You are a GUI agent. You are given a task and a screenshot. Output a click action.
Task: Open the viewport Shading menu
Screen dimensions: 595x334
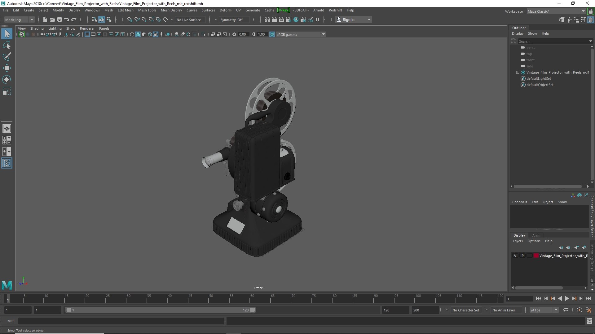[37, 28]
